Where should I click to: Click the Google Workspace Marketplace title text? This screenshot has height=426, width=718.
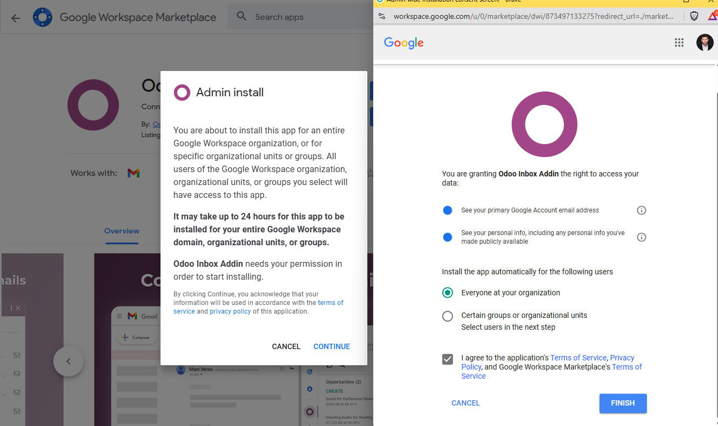[x=138, y=17]
